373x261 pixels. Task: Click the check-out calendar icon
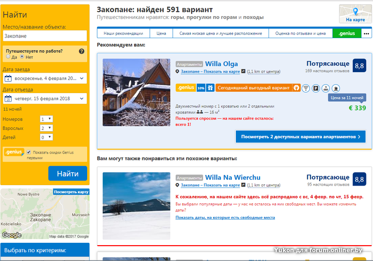pos(8,99)
